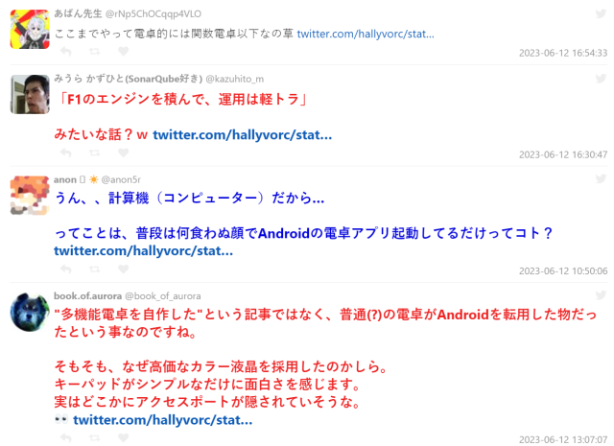614x446 pixels.
Task: Open kazuhito_m's profile photo
Action: click(x=30, y=94)
